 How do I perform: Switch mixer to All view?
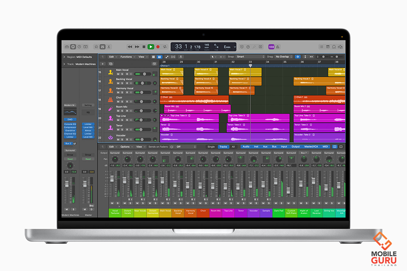click(x=233, y=147)
